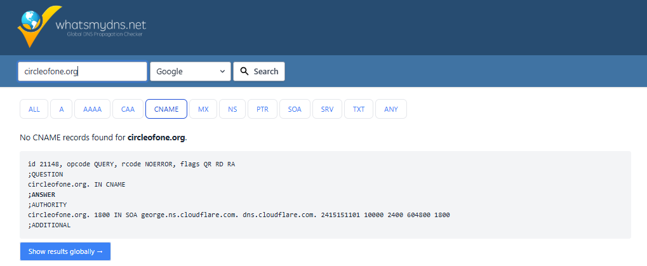Select the CNAME record type tab

point(166,109)
